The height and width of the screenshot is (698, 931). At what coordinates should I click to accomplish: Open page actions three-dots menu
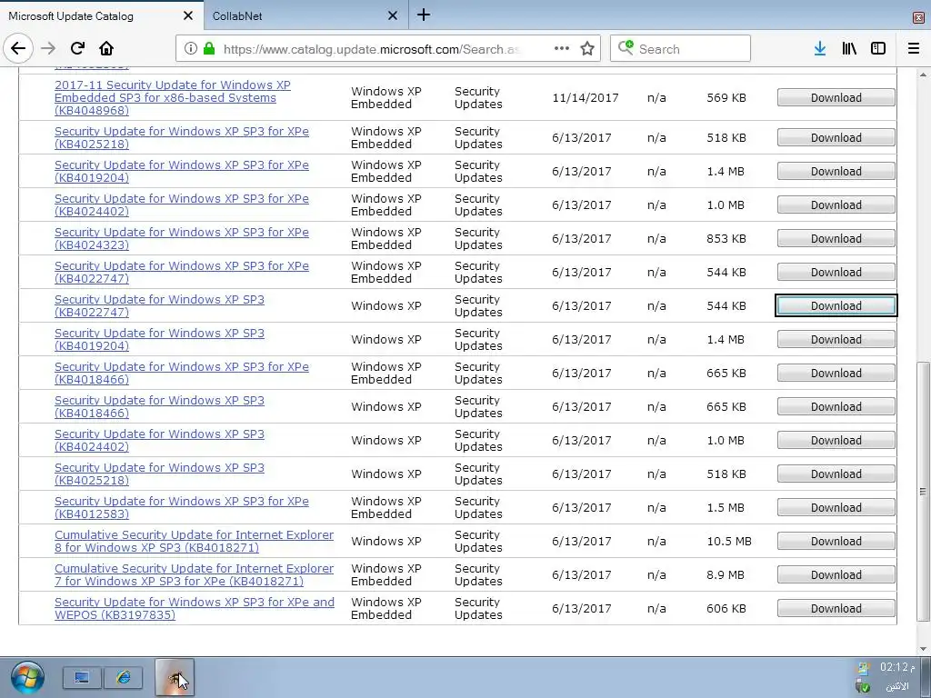coord(562,49)
